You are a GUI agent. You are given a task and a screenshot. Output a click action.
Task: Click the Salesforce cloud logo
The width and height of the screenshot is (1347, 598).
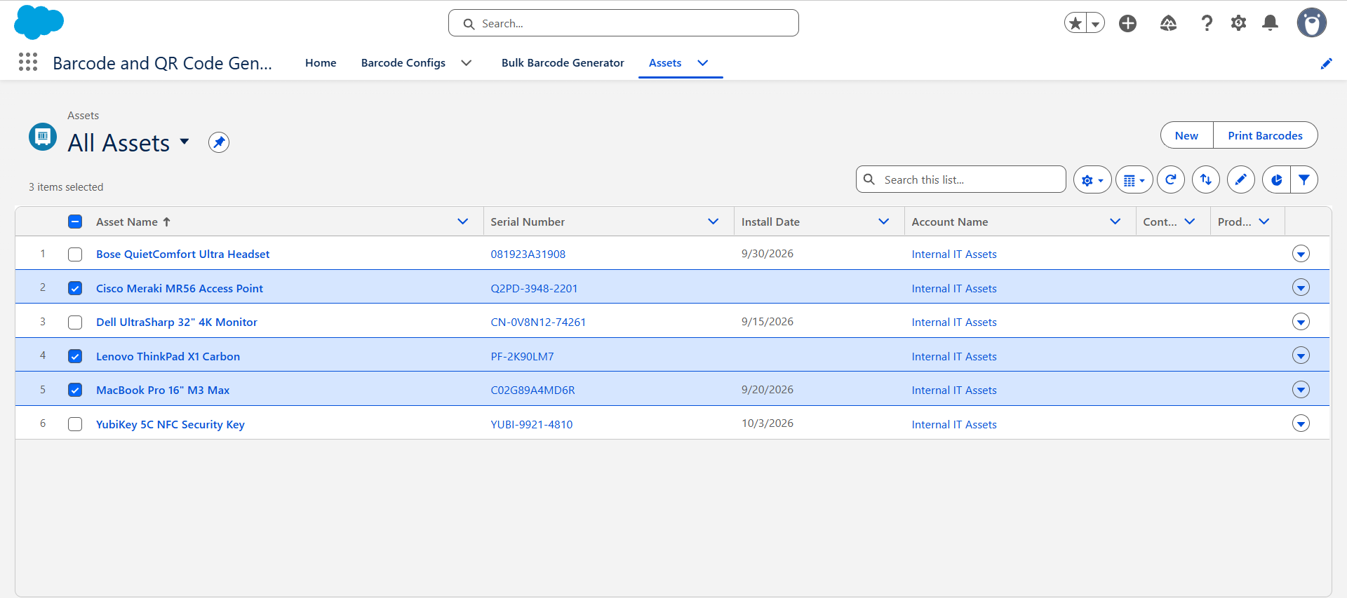tap(39, 22)
